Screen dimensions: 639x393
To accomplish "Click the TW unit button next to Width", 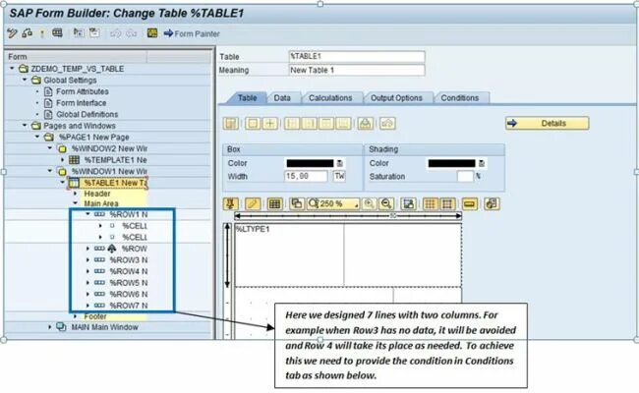I will (339, 176).
